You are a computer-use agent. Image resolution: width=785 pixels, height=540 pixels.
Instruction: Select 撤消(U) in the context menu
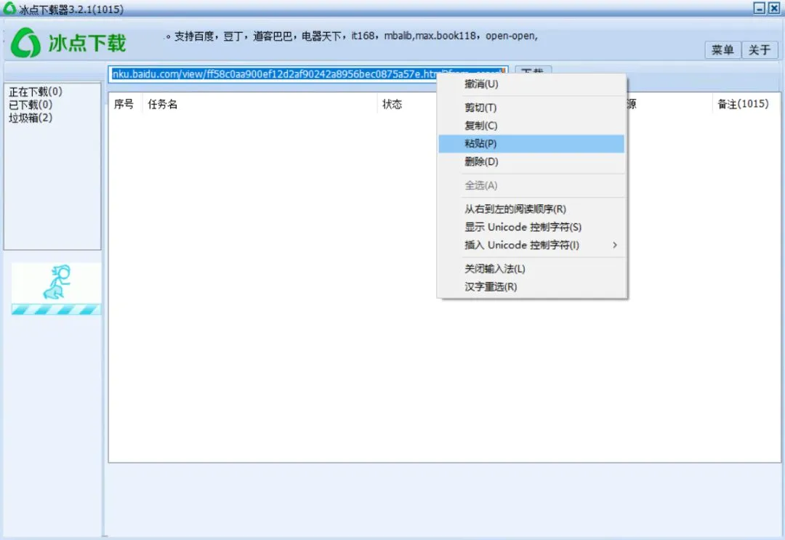(x=531, y=84)
